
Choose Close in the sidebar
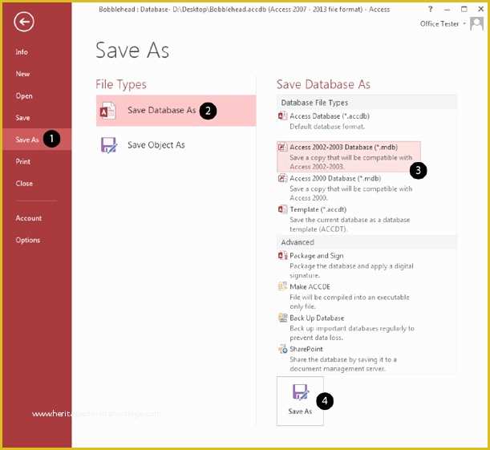coord(24,184)
